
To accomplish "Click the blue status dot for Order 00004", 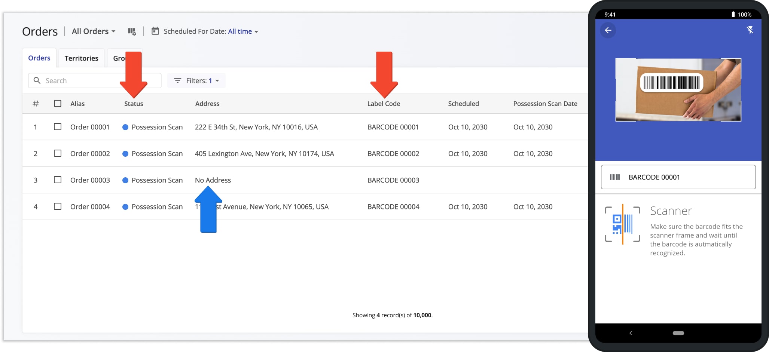I will click(125, 207).
